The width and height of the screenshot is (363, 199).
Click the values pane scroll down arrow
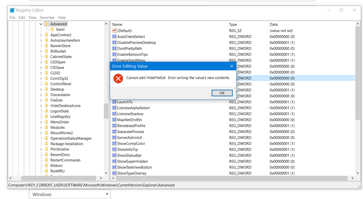[358, 173]
